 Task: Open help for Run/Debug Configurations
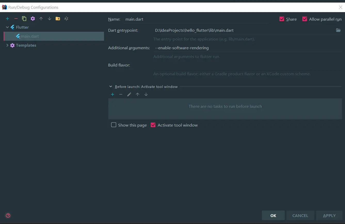8,215
